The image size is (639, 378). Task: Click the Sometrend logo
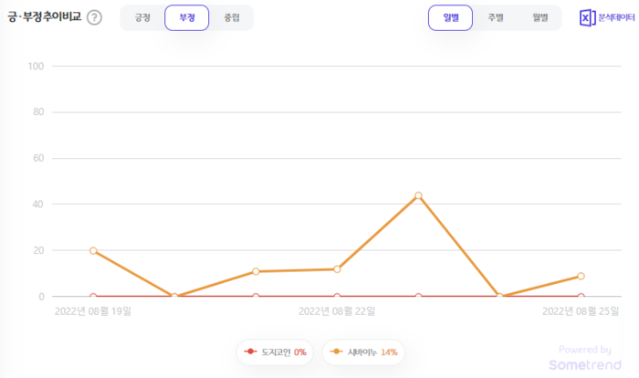pyautogui.click(x=585, y=364)
